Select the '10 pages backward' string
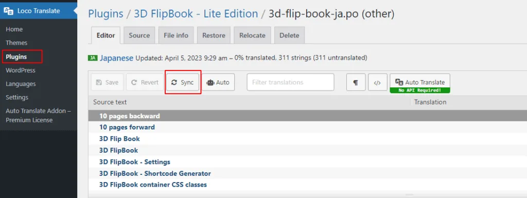This screenshot has width=527, height=198. [308, 116]
